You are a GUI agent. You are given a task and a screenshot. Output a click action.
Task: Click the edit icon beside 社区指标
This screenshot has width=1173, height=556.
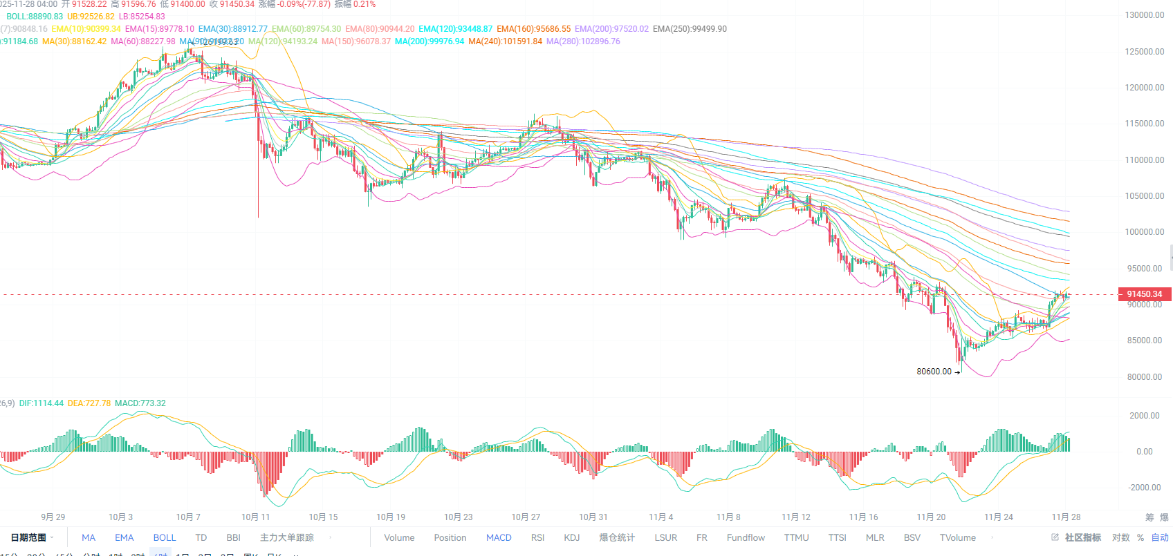point(1055,537)
